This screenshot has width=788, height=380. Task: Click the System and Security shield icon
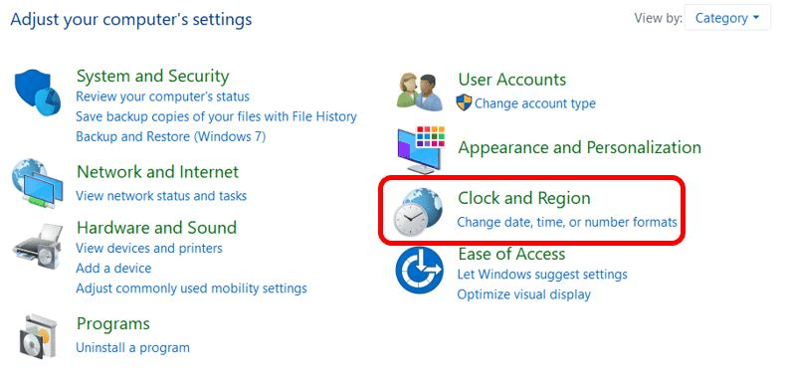tap(37, 93)
